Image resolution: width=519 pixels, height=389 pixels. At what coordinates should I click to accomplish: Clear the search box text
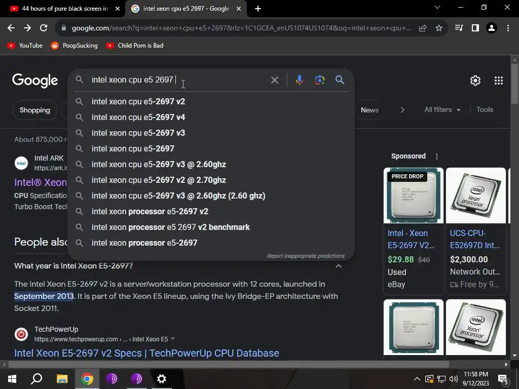click(x=274, y=80)
